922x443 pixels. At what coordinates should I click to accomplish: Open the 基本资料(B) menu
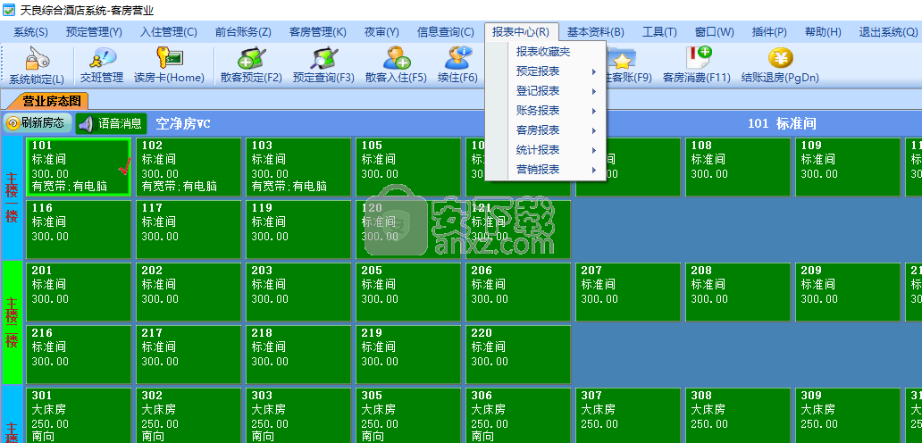point(595,32)
